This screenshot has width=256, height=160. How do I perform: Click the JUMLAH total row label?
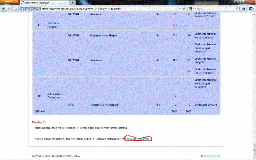[x=39, y=111]
